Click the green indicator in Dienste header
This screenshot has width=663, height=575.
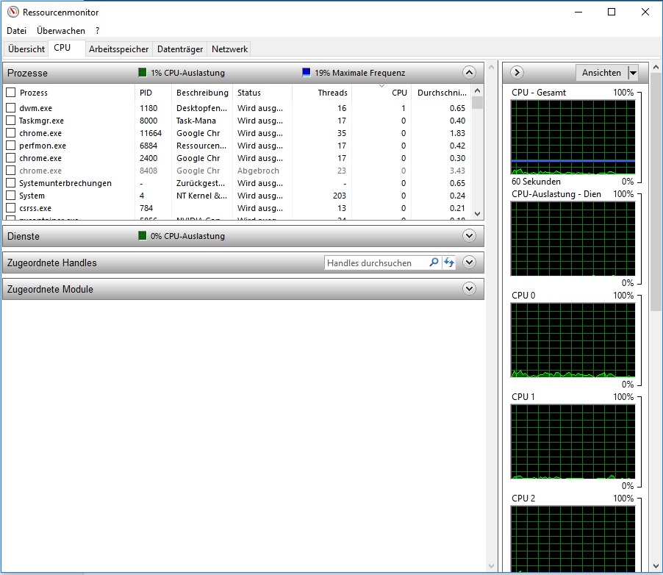143,236
